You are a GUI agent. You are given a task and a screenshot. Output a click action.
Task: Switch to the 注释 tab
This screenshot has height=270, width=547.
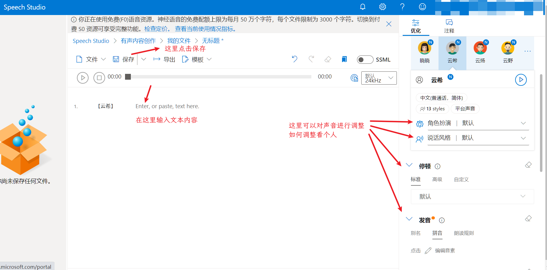coord(449,26)
